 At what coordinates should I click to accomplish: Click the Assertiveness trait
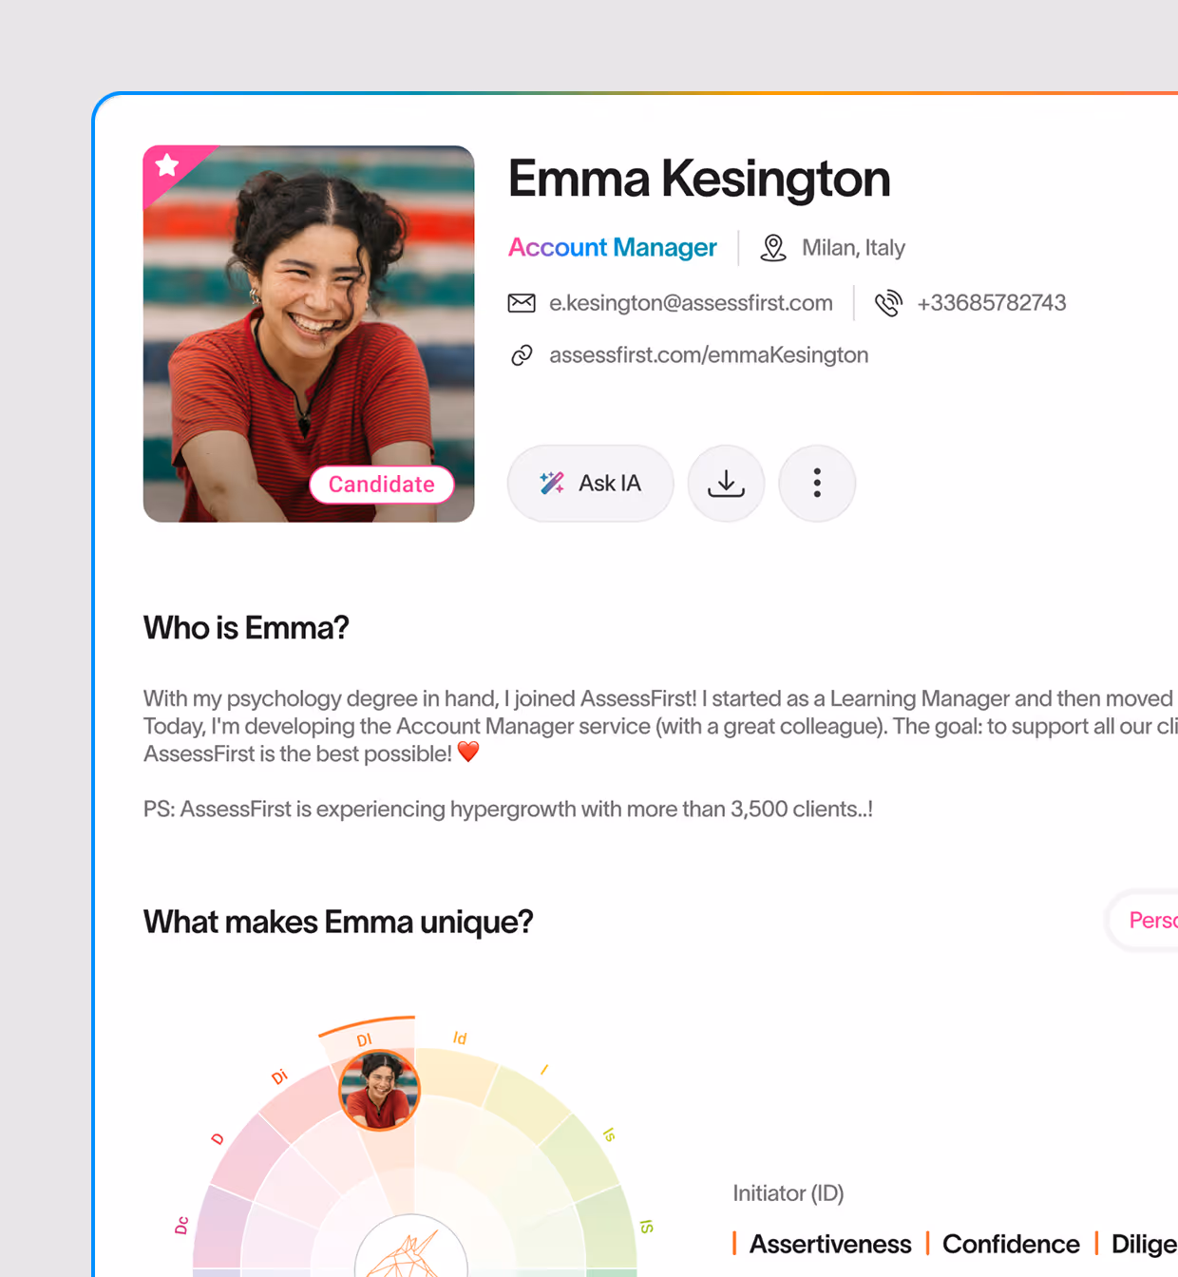point(830,1245)
